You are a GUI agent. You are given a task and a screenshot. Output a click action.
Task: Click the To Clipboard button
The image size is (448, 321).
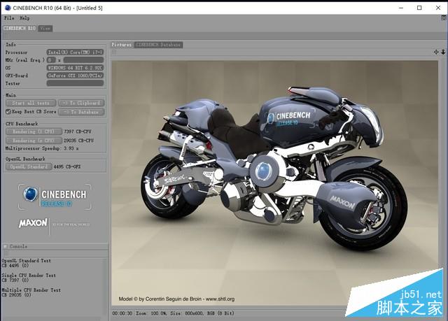(81, 103)
